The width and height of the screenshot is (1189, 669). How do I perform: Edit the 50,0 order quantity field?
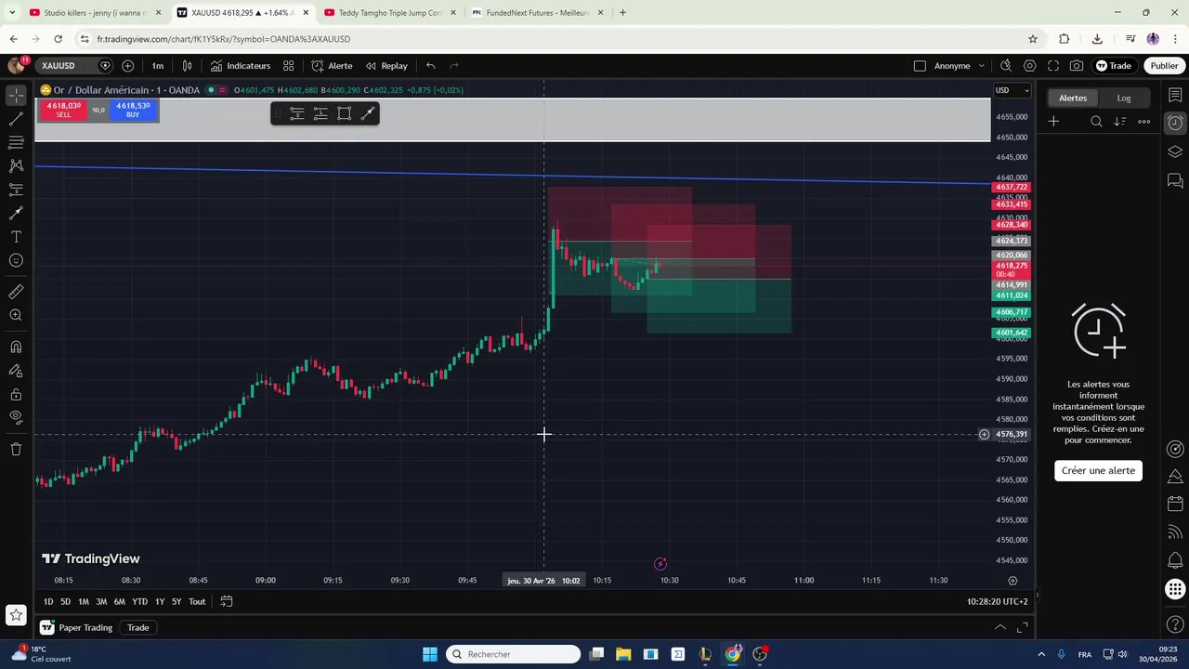98,110
